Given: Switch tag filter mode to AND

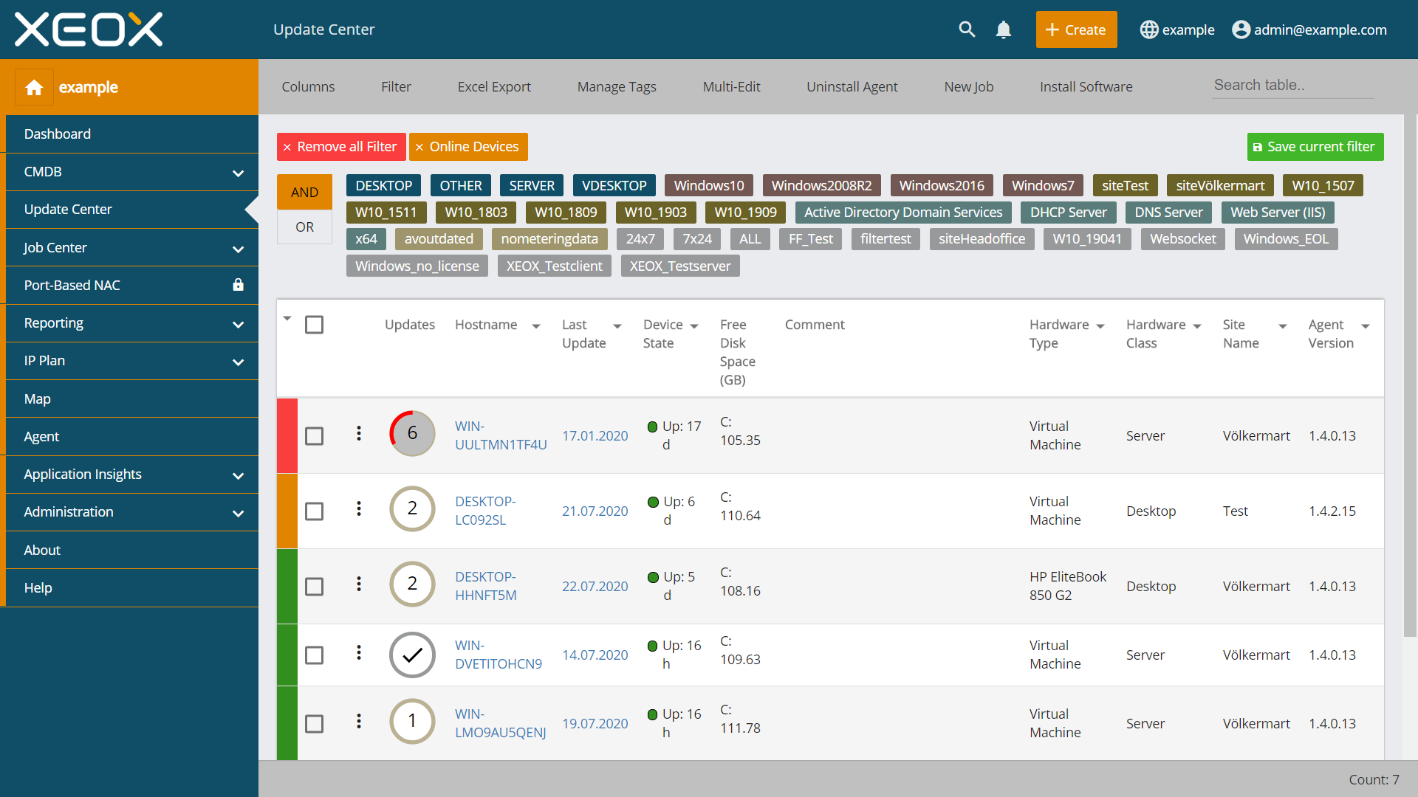Looking at the screenshot, I should click(x=304, y=192).
